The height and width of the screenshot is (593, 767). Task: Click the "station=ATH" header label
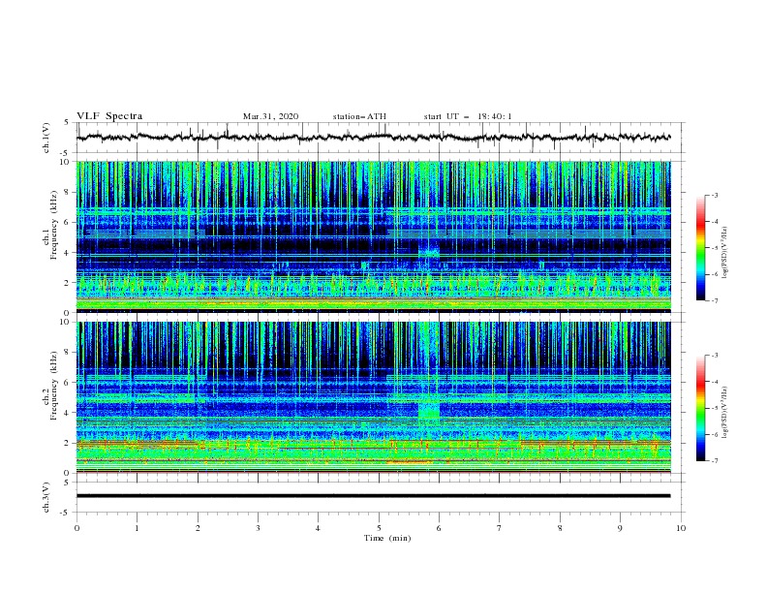[359, 116]
